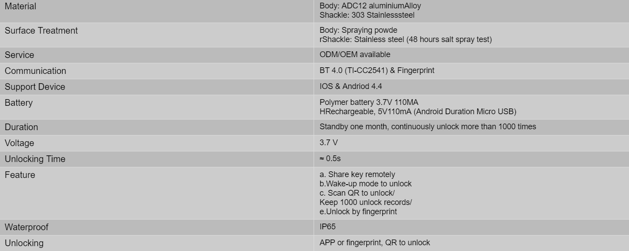Click the Communication row label
629x251 pixels.
pyautogui.click(x=35, y=71)
